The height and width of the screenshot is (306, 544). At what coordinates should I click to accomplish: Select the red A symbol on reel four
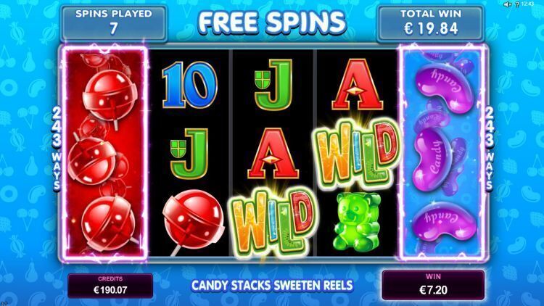pyautogui.click(x=357, y=85)
